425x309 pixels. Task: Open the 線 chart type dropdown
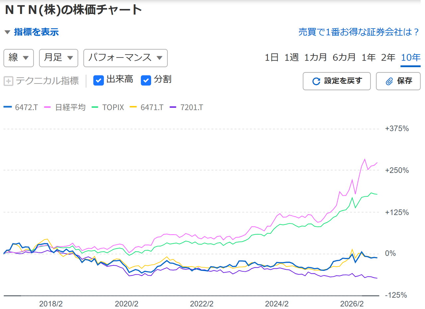(x=19, y=58)
